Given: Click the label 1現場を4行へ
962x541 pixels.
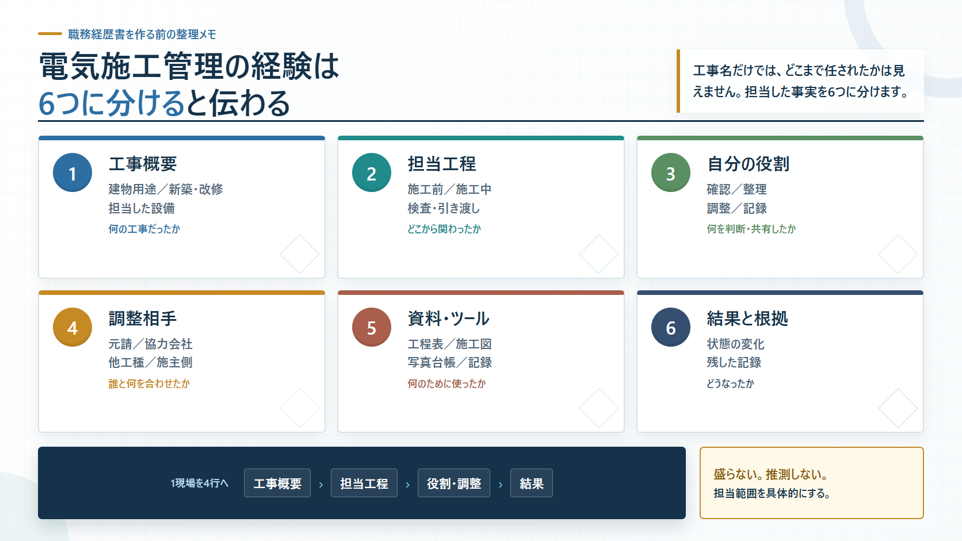Looking at the screenshot, I should (200, 484).
